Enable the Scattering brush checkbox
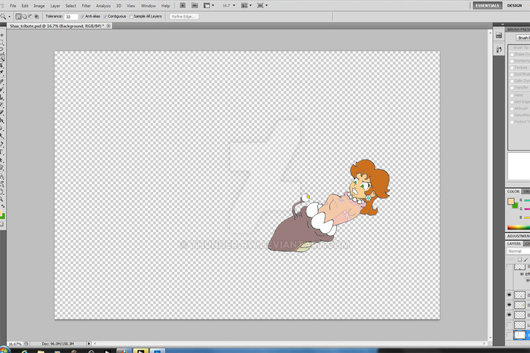 512,61
